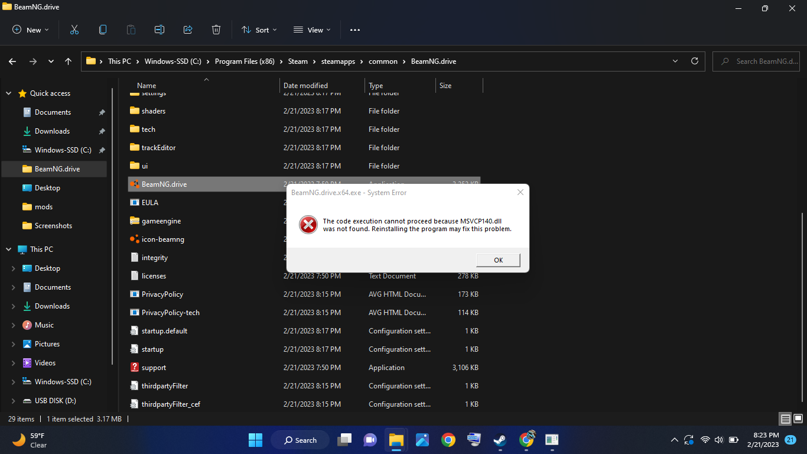Open the View dropdown menu
The height and width of the screenshot is (454, 807).
(x=312, y=30)
